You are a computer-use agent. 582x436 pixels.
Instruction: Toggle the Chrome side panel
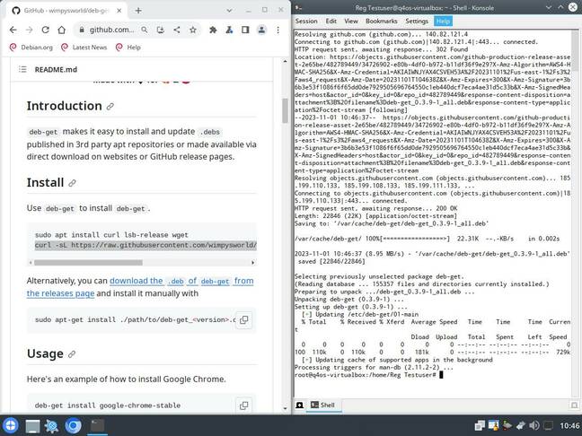click(x=245, y=30)
